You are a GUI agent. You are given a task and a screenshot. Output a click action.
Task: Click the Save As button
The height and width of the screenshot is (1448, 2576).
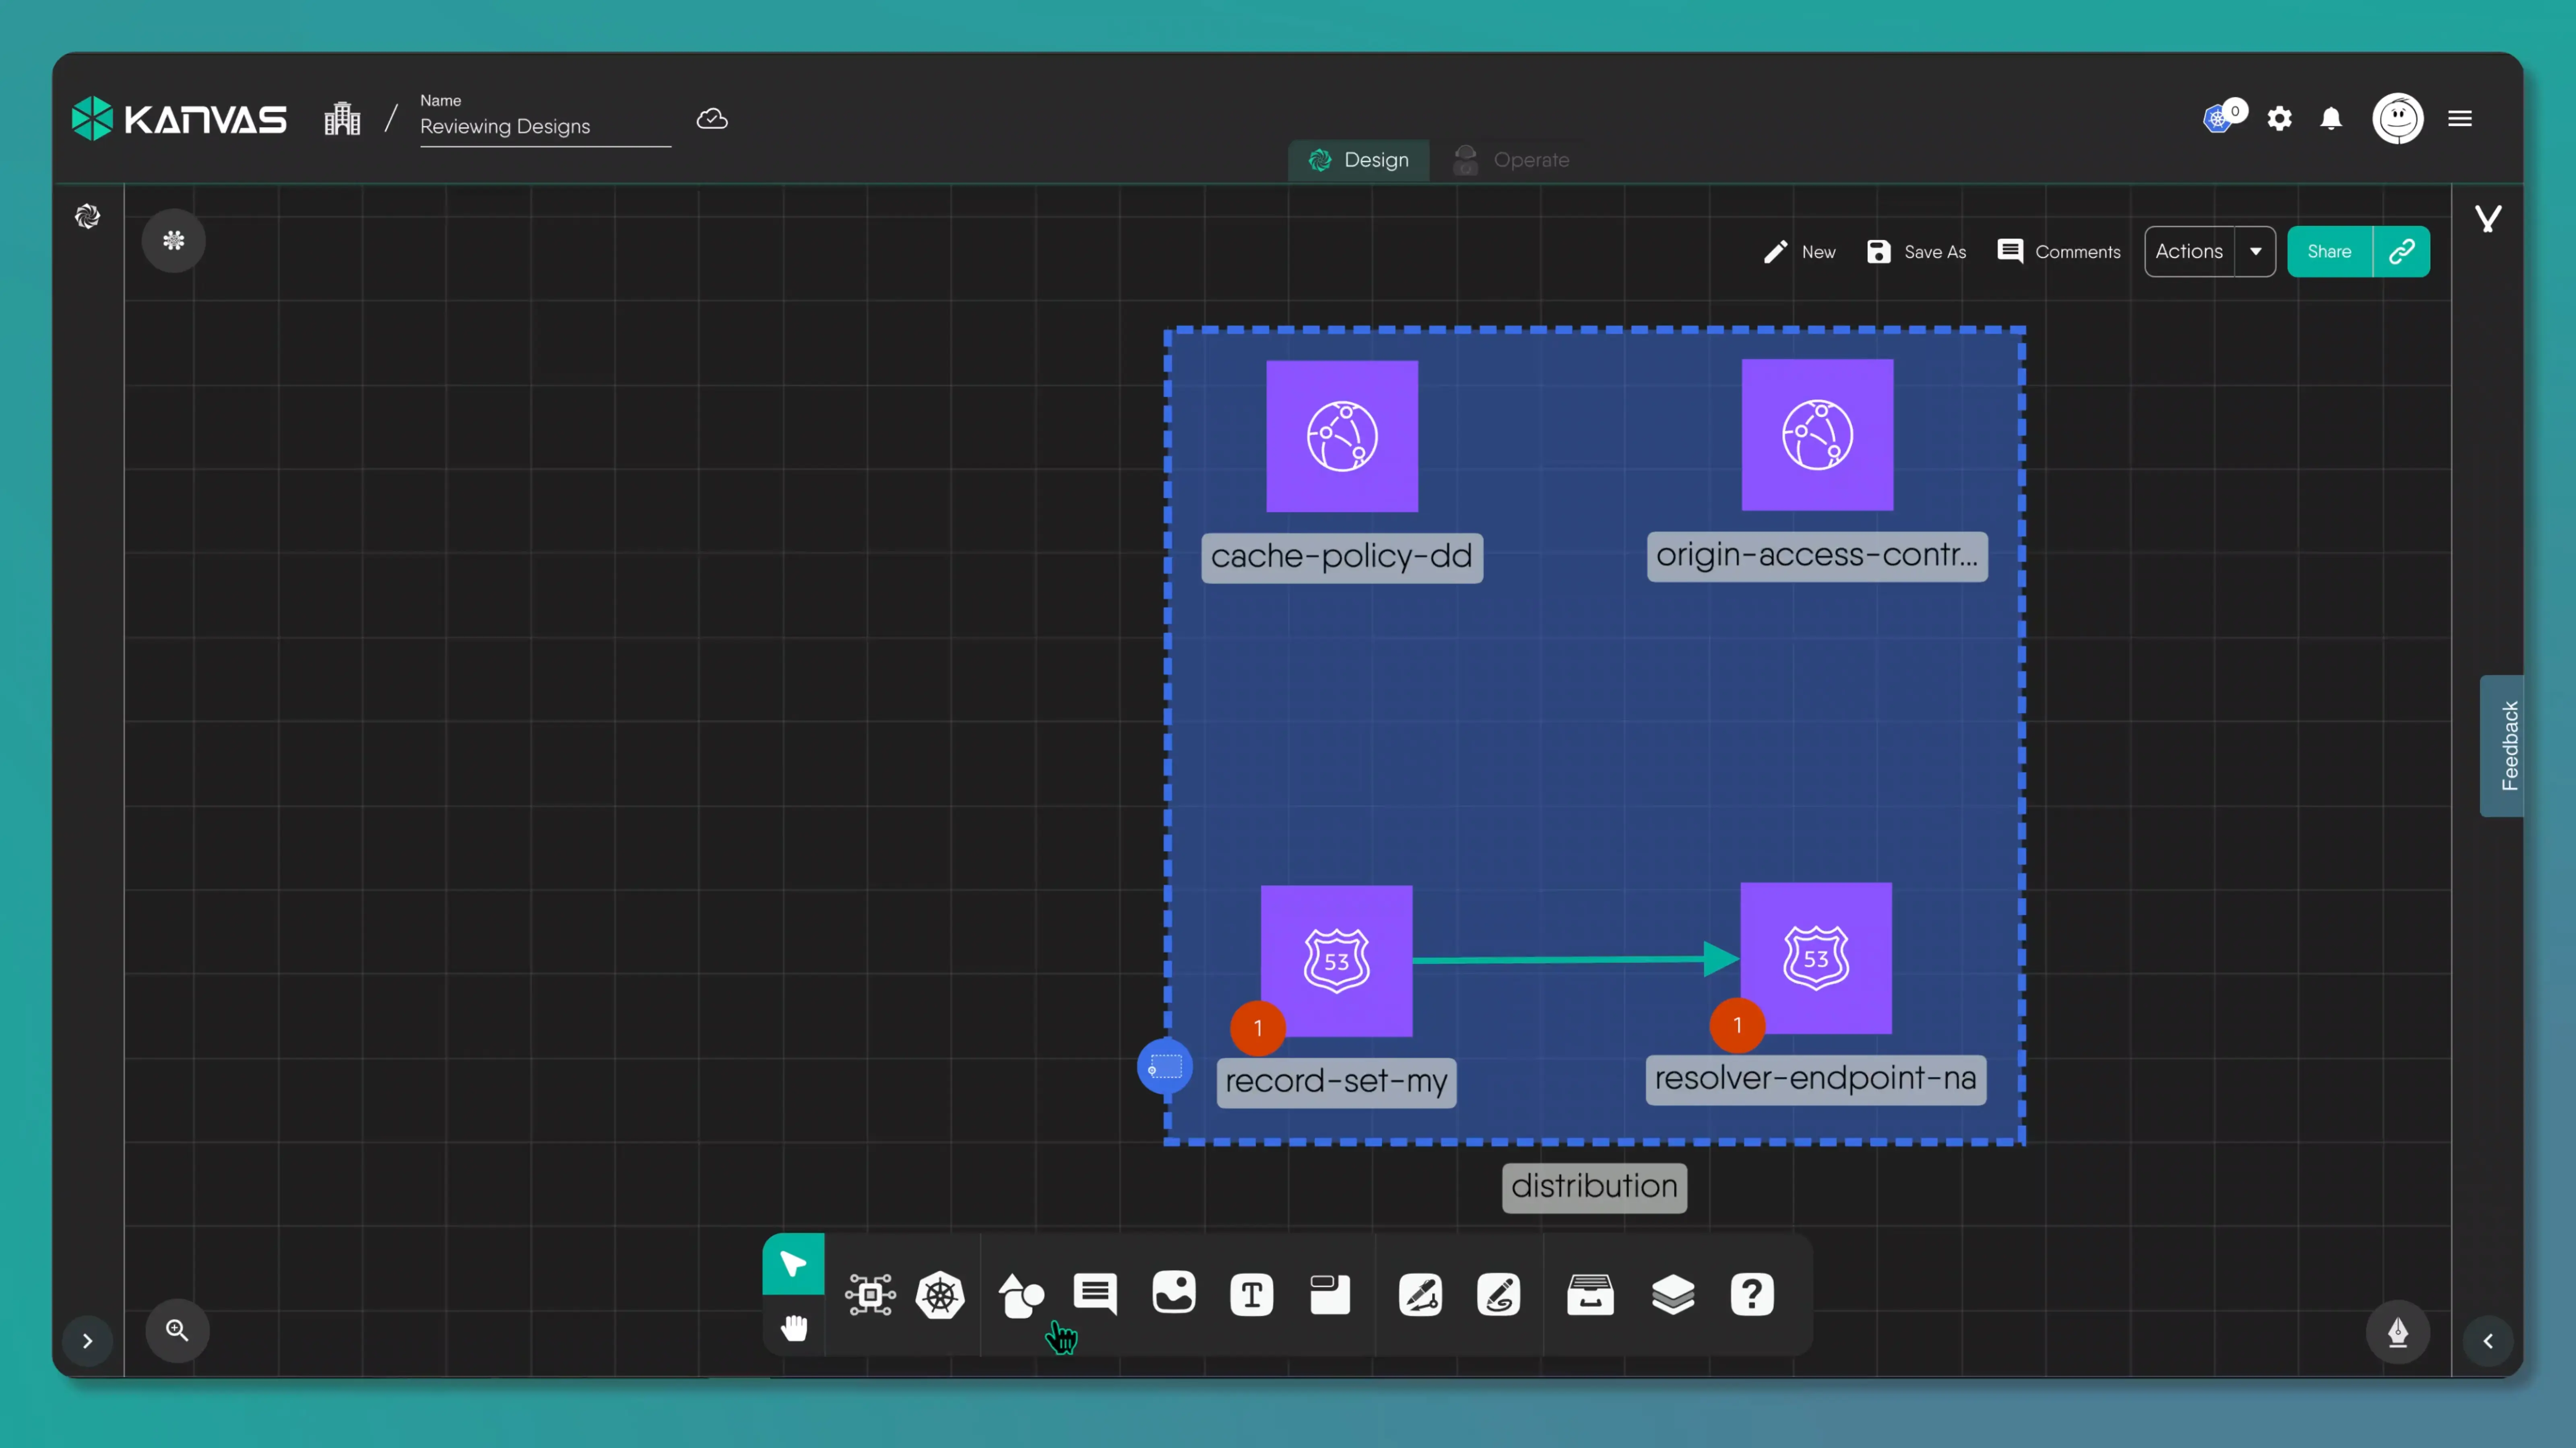tap(1916, 252)
